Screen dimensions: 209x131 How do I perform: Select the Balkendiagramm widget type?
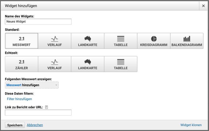[x=187, y=41]
